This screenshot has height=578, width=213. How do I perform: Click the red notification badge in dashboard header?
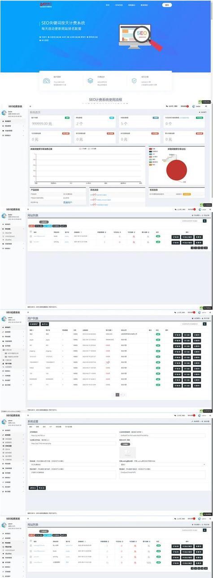click(x=187, y=106)
